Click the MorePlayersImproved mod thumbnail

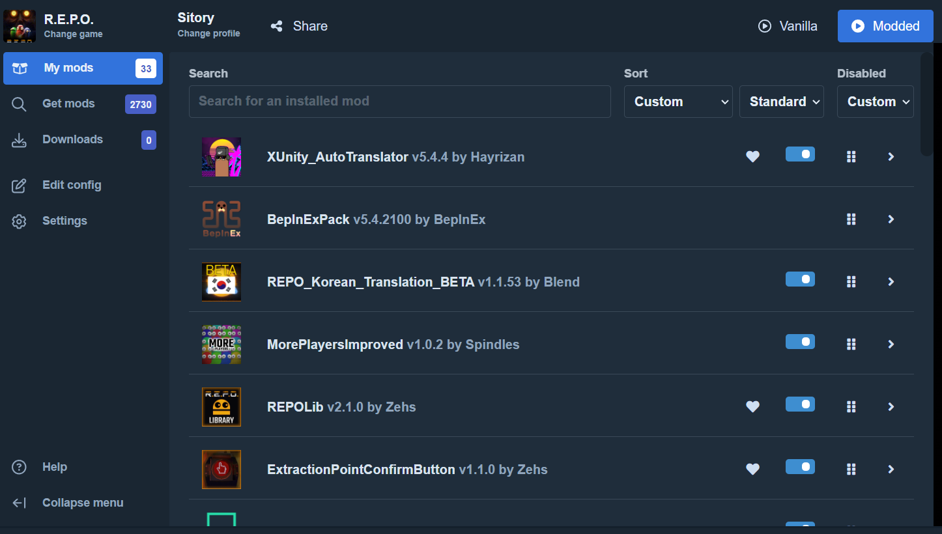[x=221, y=344]
